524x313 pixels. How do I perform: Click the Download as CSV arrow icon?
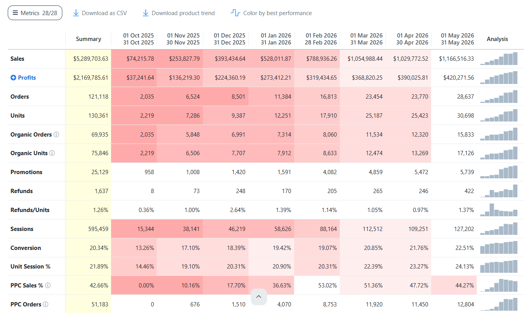[x=76, y=13]
